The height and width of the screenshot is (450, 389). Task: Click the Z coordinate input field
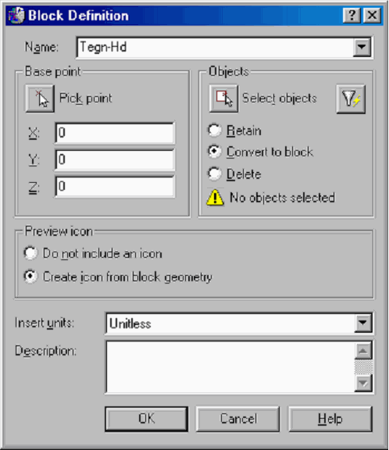pos(115,187)
